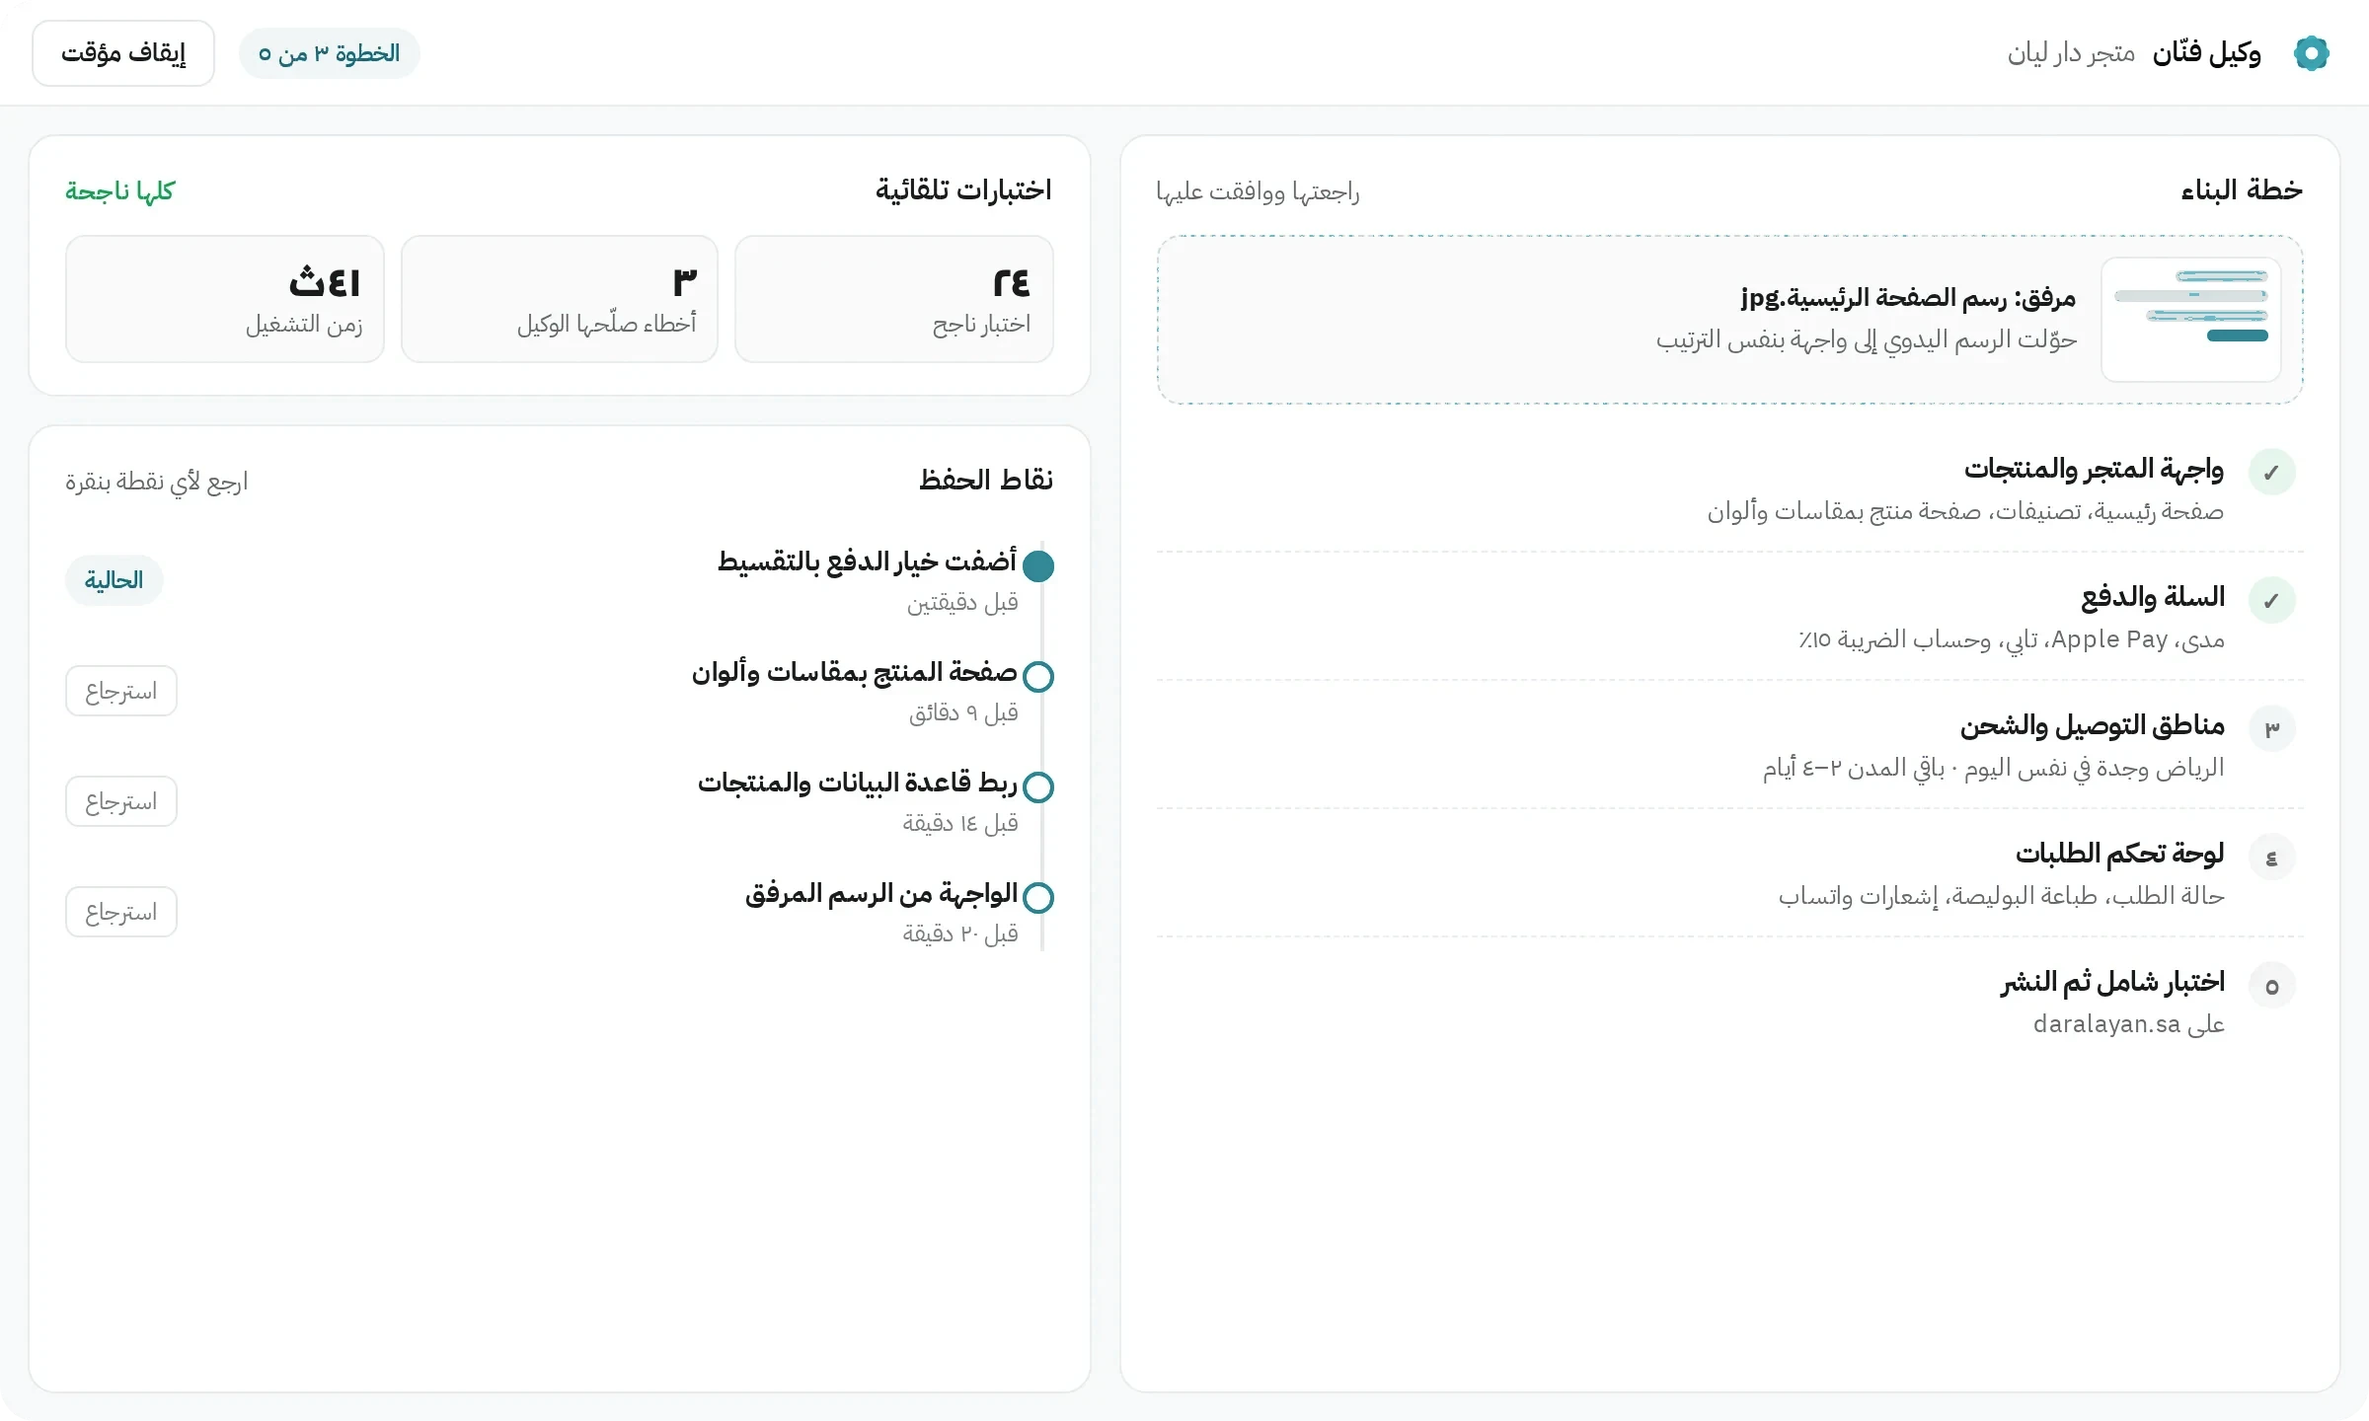Click the daralayan.sa domain text
The width and height of the screenshot is (2369, 1421).
point(2106,1024)
